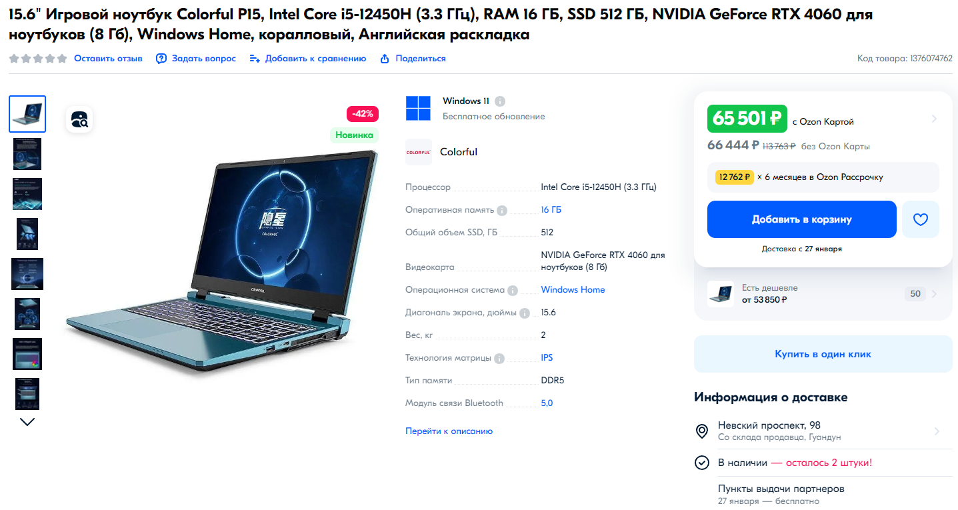The image size is (958, 510).
Task: Open Перейти к описанию link
Action: coord(449,431)
